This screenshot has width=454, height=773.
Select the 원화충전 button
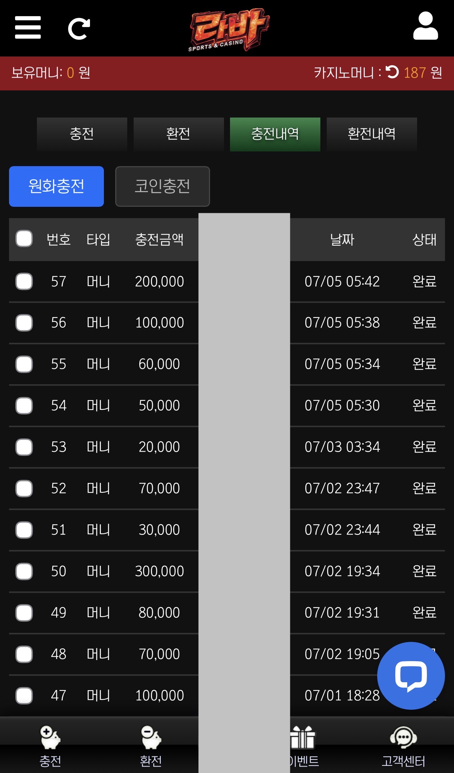56,186
